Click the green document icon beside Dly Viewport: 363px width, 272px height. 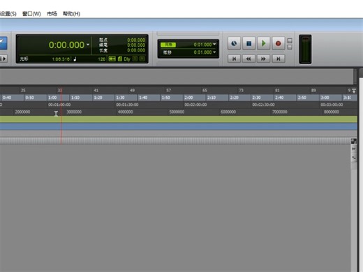tap(120, 59)
